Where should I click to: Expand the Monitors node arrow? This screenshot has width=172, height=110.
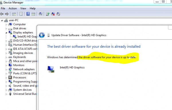(x=6, y=66)
